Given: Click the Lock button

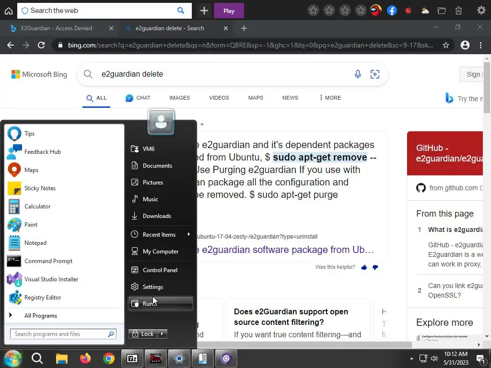Looking at the screenshot, I should (143, 334).
